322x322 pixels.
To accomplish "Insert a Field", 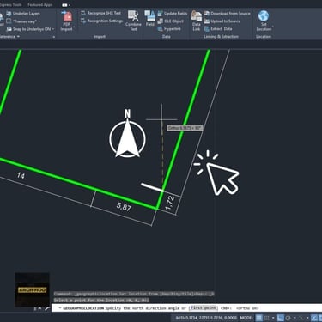I will point(149,18).
